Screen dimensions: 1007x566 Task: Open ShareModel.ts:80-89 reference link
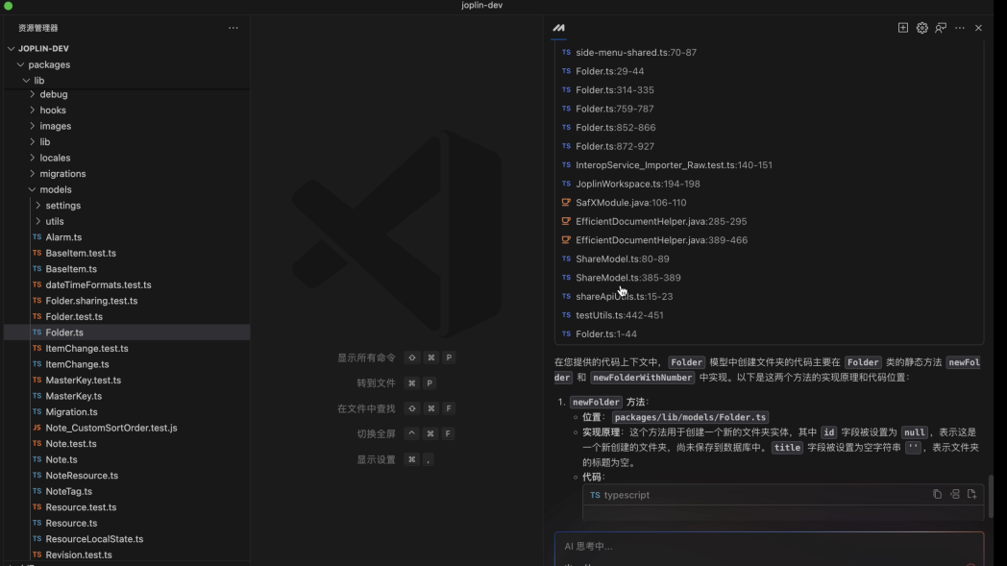coord(622,258)
